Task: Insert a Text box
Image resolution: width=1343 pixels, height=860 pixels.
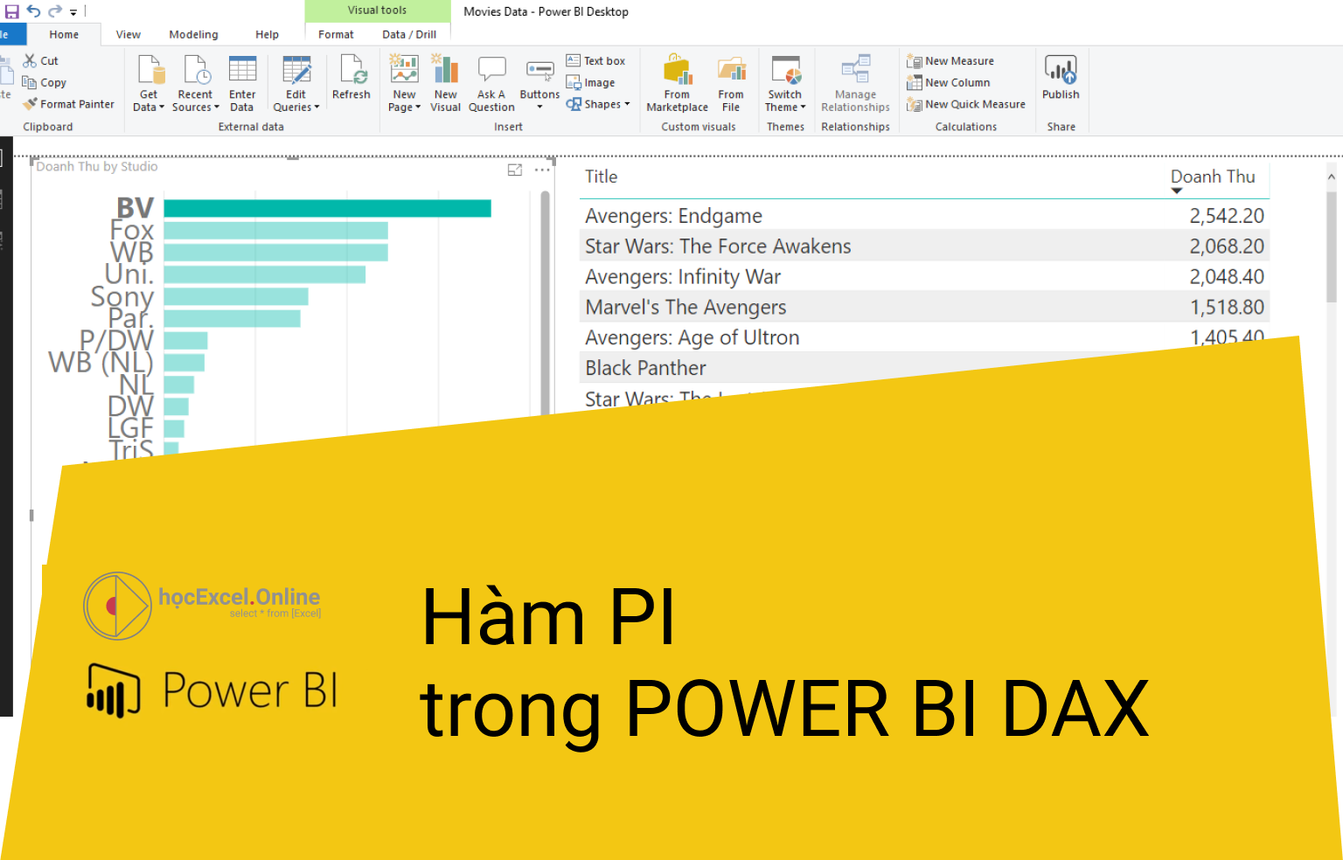Action: (x=595, y=60)
